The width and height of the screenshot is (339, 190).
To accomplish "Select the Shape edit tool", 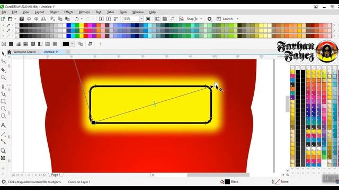I will [3, 61].
